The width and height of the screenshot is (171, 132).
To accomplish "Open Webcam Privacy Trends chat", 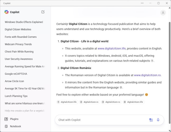I will 18,44.
